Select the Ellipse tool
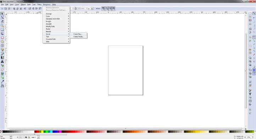The width and height of the screenshot is (256, 139). 2,38
